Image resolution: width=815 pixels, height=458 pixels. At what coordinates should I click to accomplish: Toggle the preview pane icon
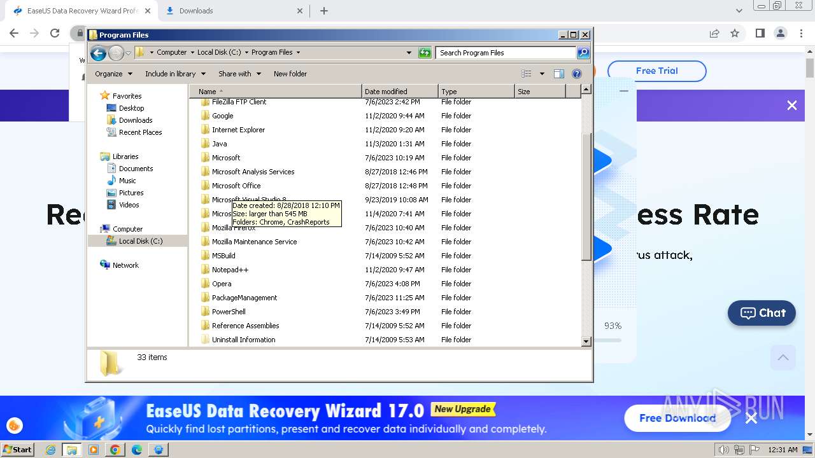click(x=559, y=74)
